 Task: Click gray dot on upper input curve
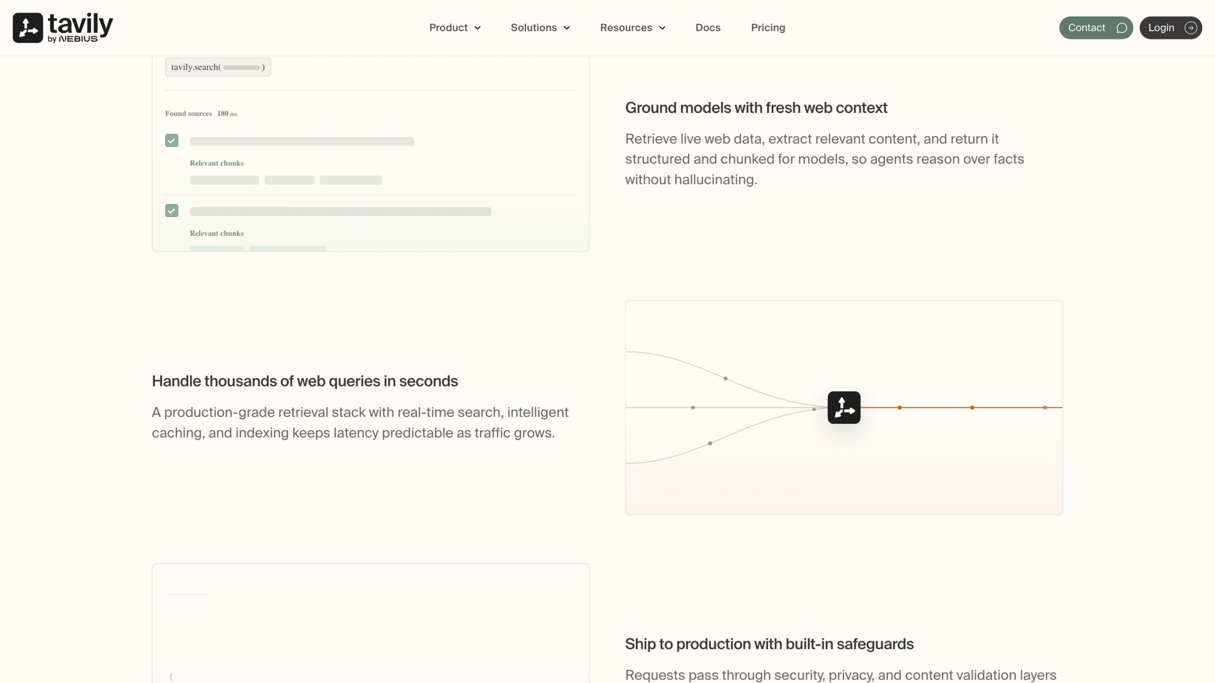pyautogui.click(x=725, y=378)
